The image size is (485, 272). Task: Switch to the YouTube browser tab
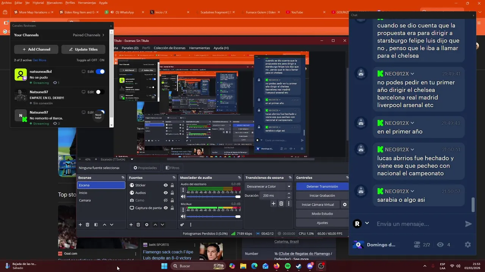coord(297,12)
